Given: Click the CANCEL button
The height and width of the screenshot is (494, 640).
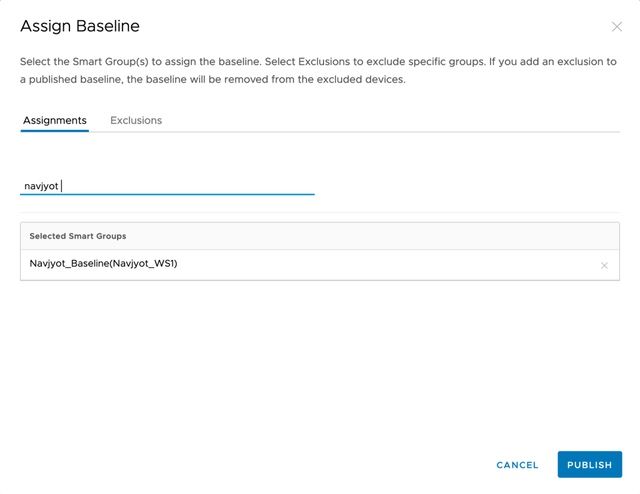Looking at the screenshot, I should click(517, 465).
